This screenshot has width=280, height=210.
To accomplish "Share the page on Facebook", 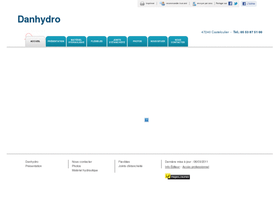I will click(x=230, y=3).
